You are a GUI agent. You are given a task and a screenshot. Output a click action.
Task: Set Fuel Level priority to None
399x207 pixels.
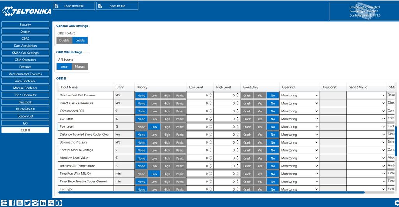point(141,127)
